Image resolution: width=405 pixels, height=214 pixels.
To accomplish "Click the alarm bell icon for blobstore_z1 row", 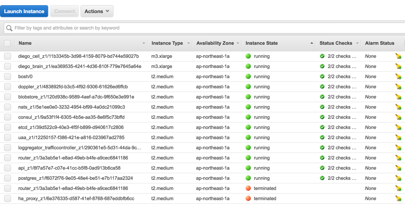I will 398,97.
